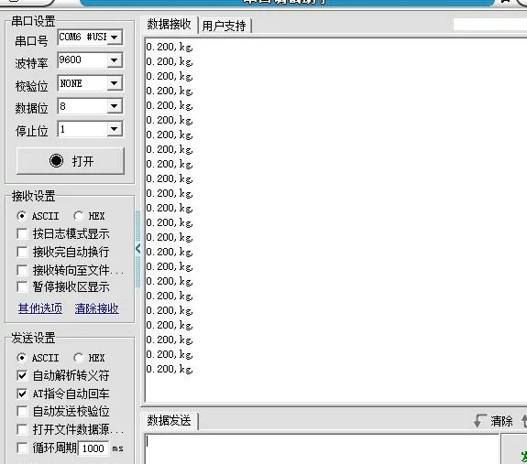Uncheck 自动解析转义符 checkbox

tap(22, 376)
